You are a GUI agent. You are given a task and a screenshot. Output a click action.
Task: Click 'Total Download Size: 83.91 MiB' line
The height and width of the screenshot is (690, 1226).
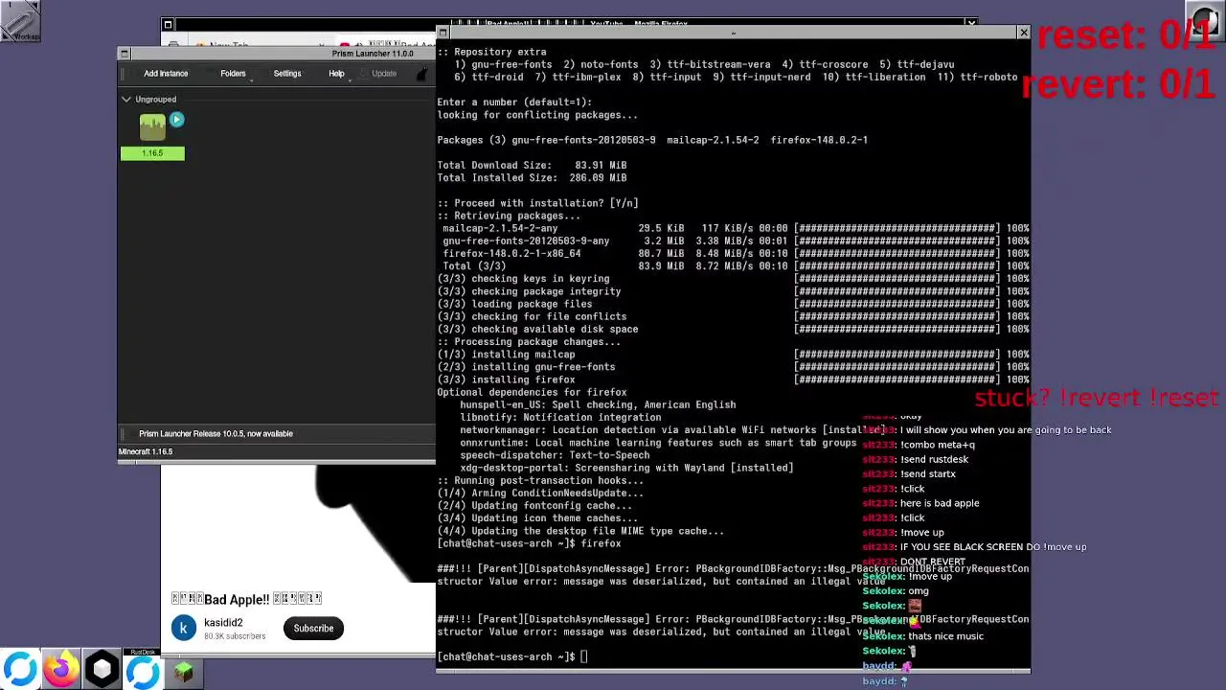532,165
